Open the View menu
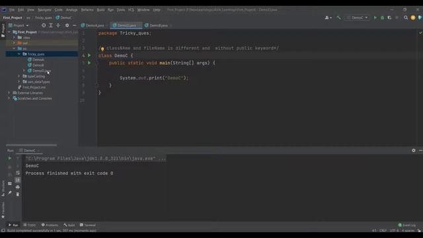This screenshot has height=238, width=423. [30, 10]
